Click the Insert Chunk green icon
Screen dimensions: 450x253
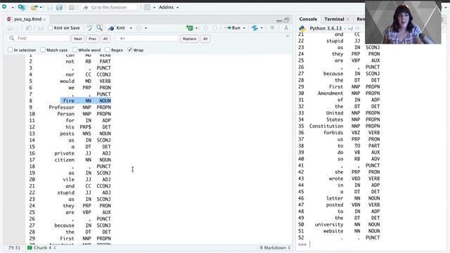click(189, 28)
